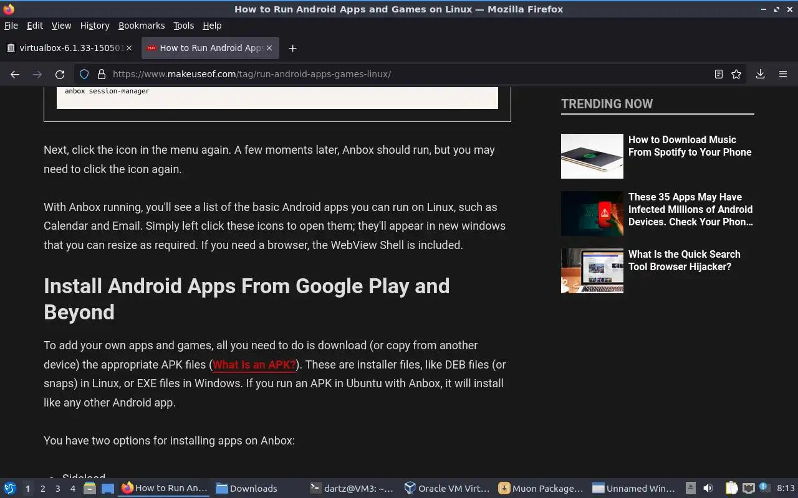
Task: Open 'How to Download Music From Spotify' article
Action: pyautogui.click(x=690, y=146)
